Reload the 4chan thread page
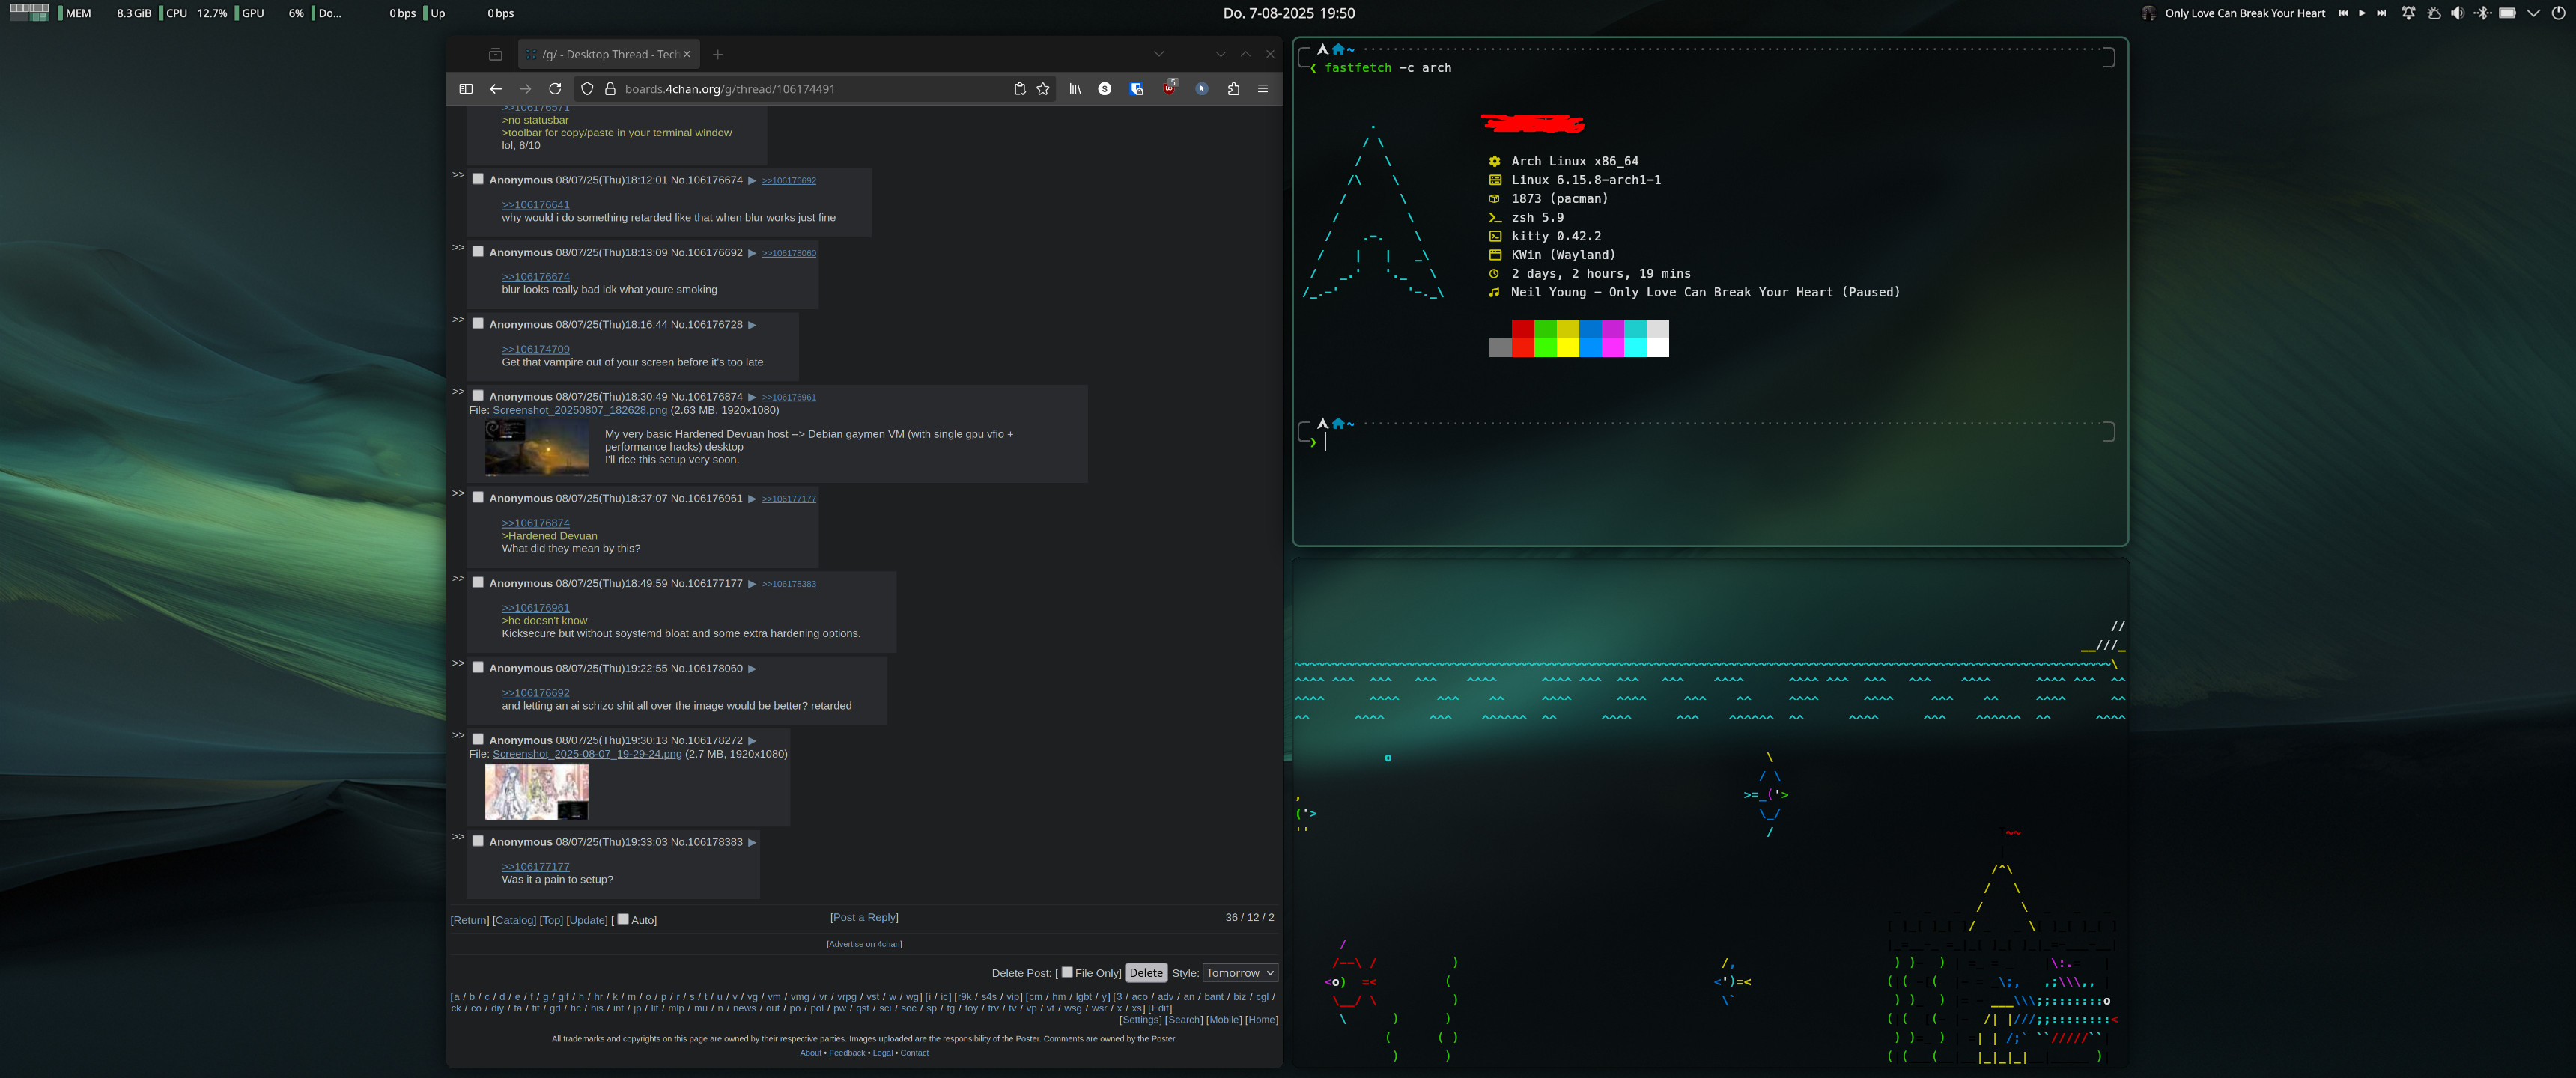The image size is (2576, 1078). click(555, 89)
